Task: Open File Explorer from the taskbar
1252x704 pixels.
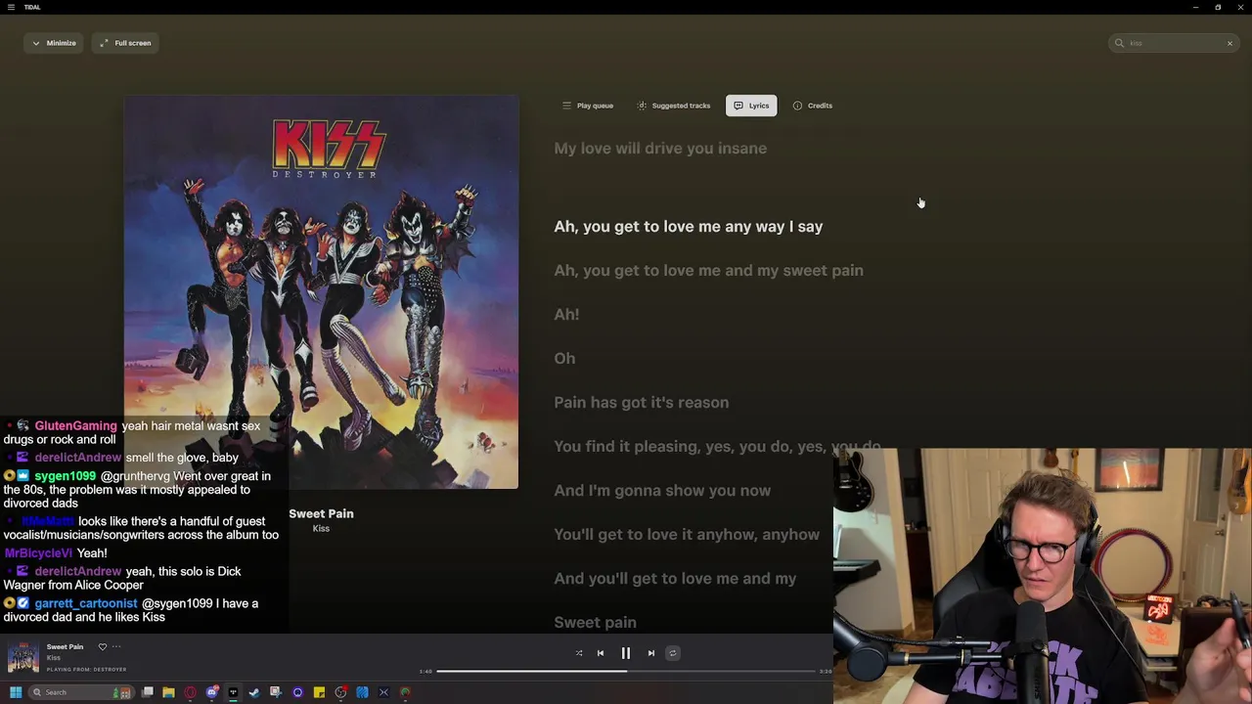Action: click(168, 692)
